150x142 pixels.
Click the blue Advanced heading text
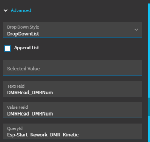(21, 10)
